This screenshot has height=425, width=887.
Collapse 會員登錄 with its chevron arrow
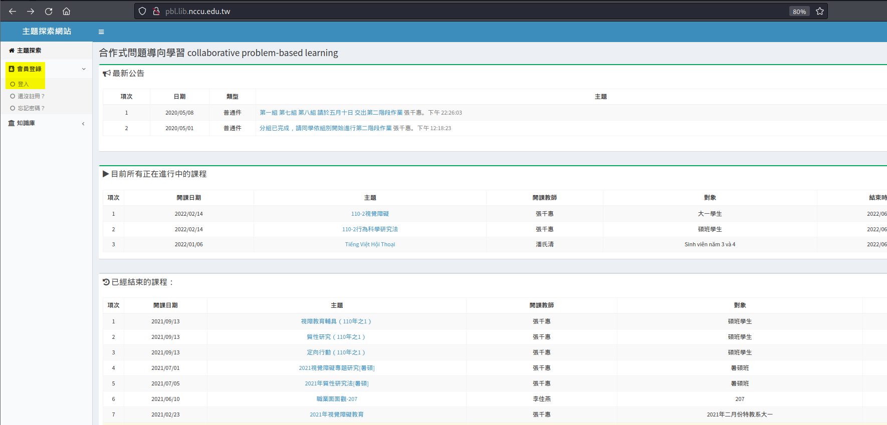[x=84, y=69]
